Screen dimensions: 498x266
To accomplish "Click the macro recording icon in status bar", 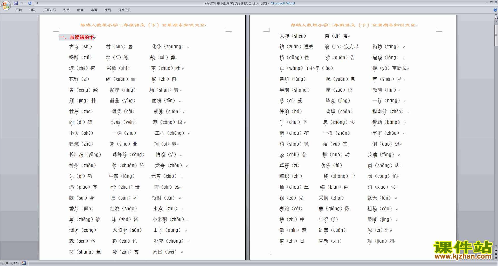I will click(x=24, y=263).
